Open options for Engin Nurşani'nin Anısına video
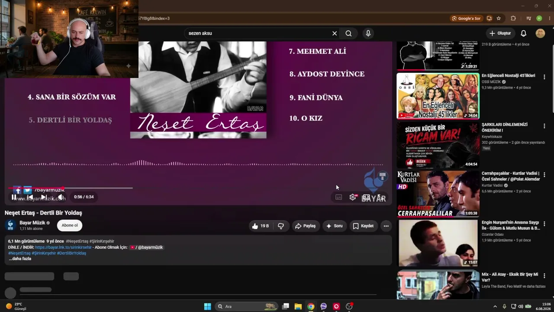 point(544,224)
